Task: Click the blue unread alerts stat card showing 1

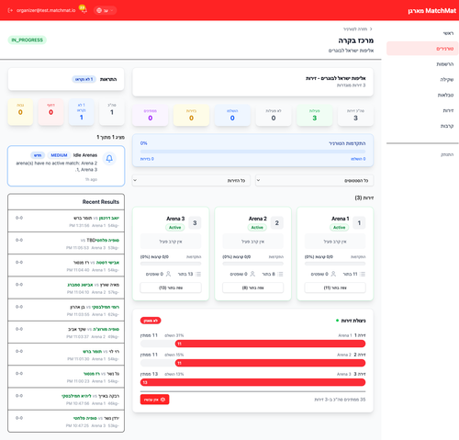Action: pyautogui.click(x=82, y=112)
